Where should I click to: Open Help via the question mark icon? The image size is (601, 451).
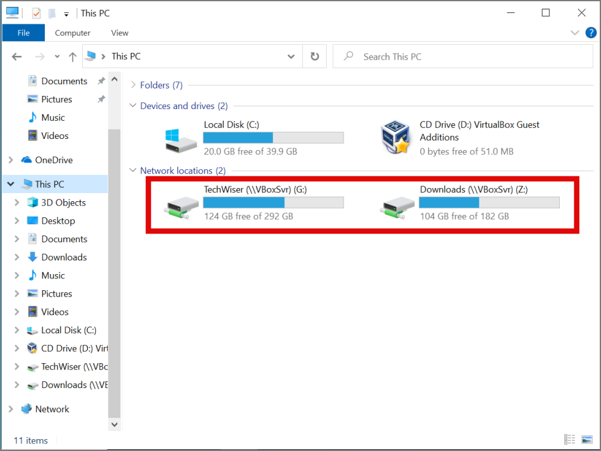tap(590, 33)
